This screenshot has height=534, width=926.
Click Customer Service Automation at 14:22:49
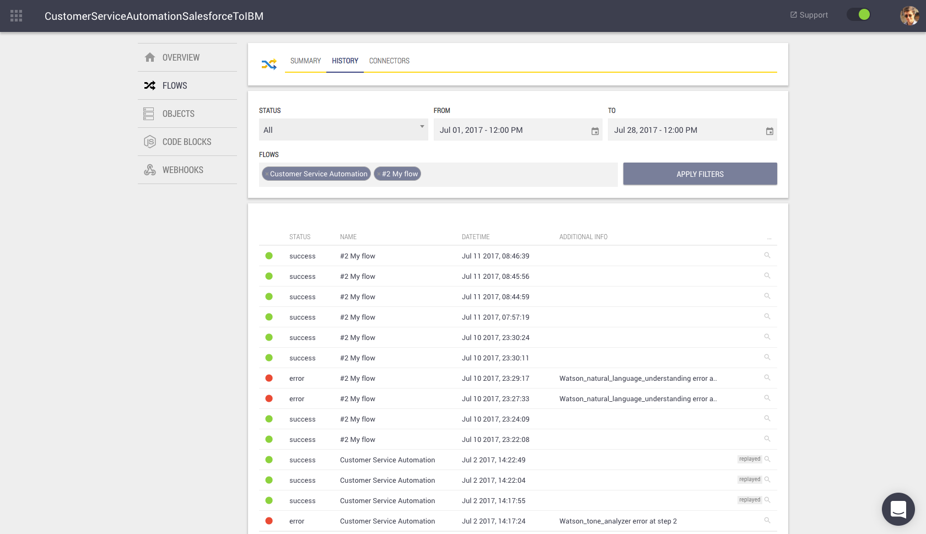tap(387, 460)
